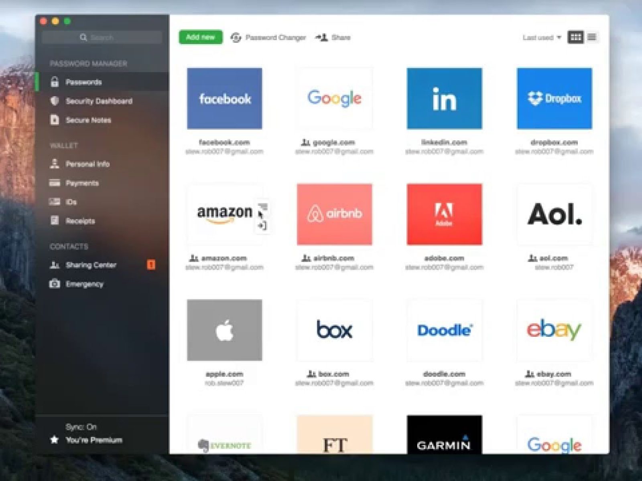This screenshot has width=642, height=481.
Task: Click the dropbox.com label
Action: (x=554, y=142)
